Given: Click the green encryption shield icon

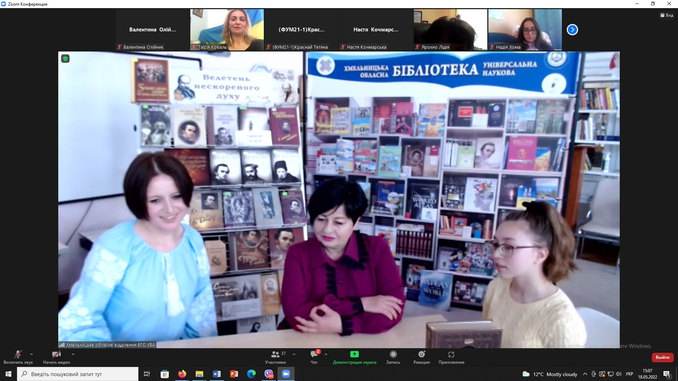Looking at the screenshot, I should [x=65, y=59].
